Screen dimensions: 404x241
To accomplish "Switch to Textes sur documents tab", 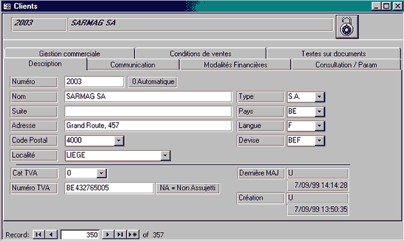I will (x=334, y=53).
